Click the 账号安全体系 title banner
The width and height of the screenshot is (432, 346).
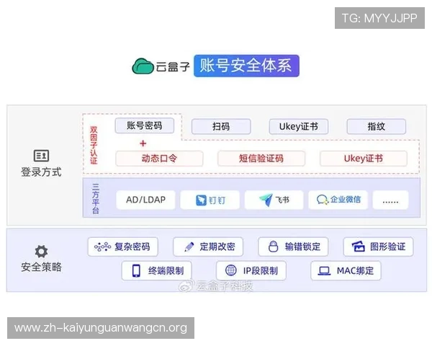246,66
